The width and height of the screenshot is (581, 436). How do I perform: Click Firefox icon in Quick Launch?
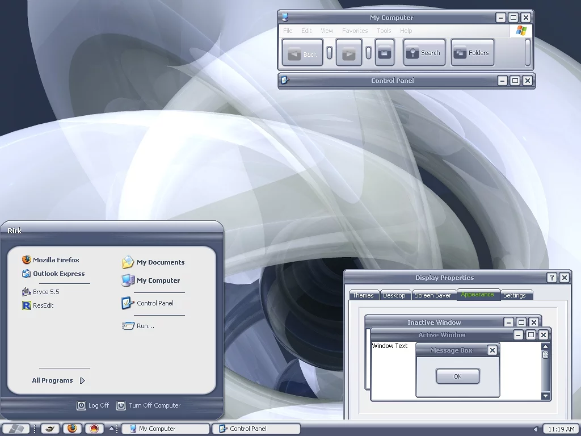tap(71, 429)
